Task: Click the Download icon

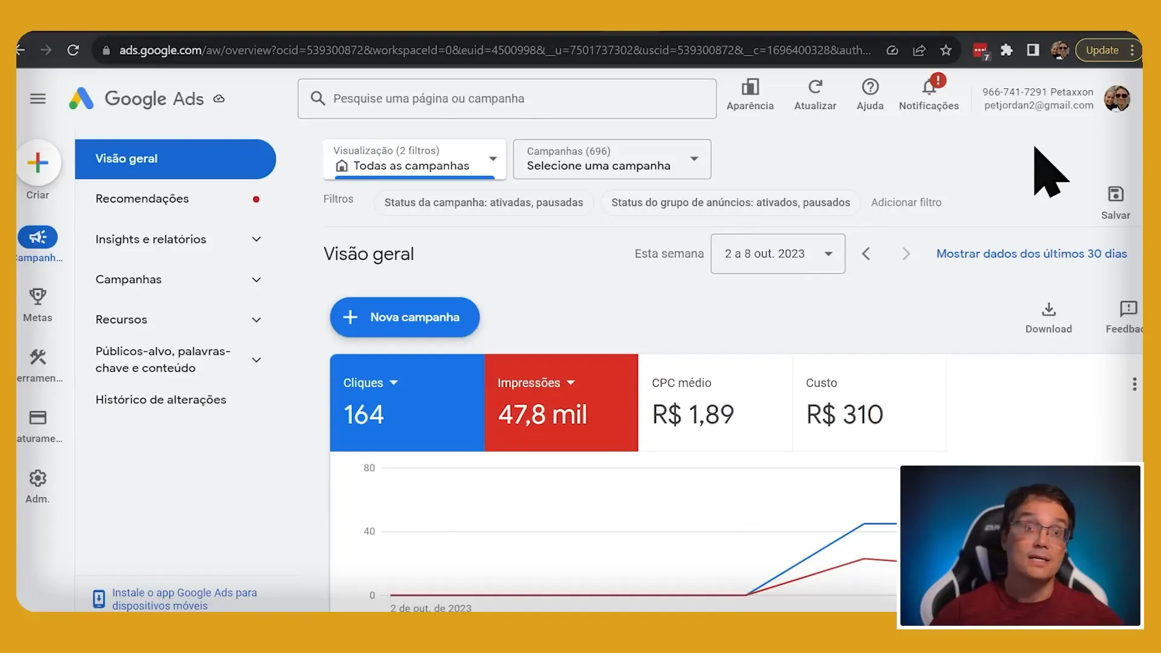Action: pyautogui.click(x=1049, y=310)
